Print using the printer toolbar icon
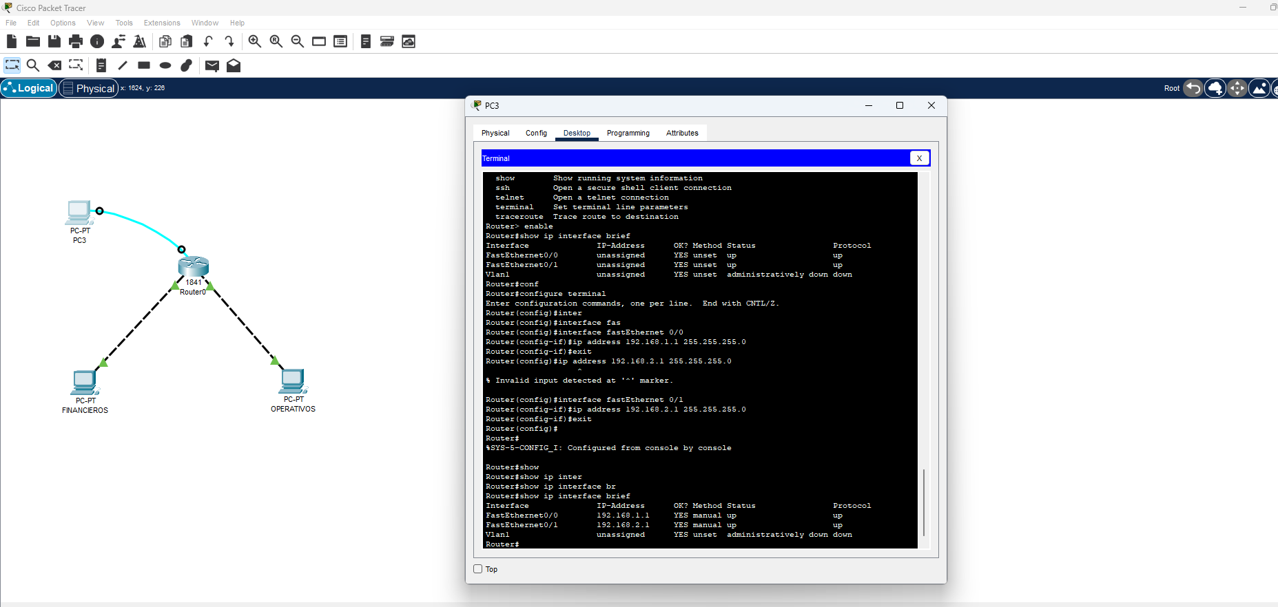This screenshot has width=1278, height=607. pyautogui.click(x=76, y=41)
